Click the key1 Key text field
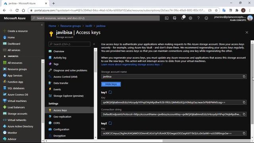 point(171,102)
